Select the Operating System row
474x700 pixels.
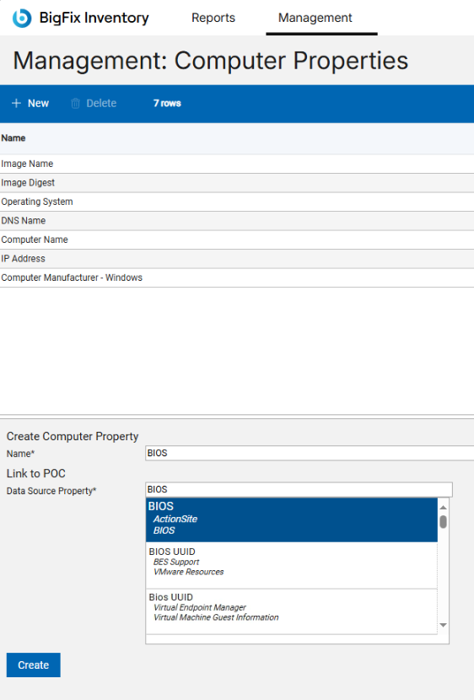tap(237, 202)
